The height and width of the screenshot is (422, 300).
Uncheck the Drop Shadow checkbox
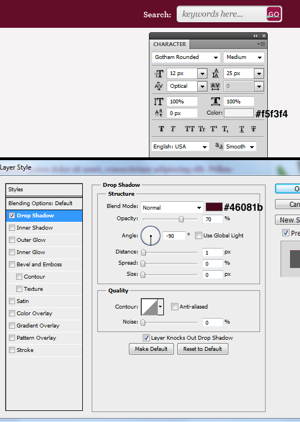[x=12, y=216]
